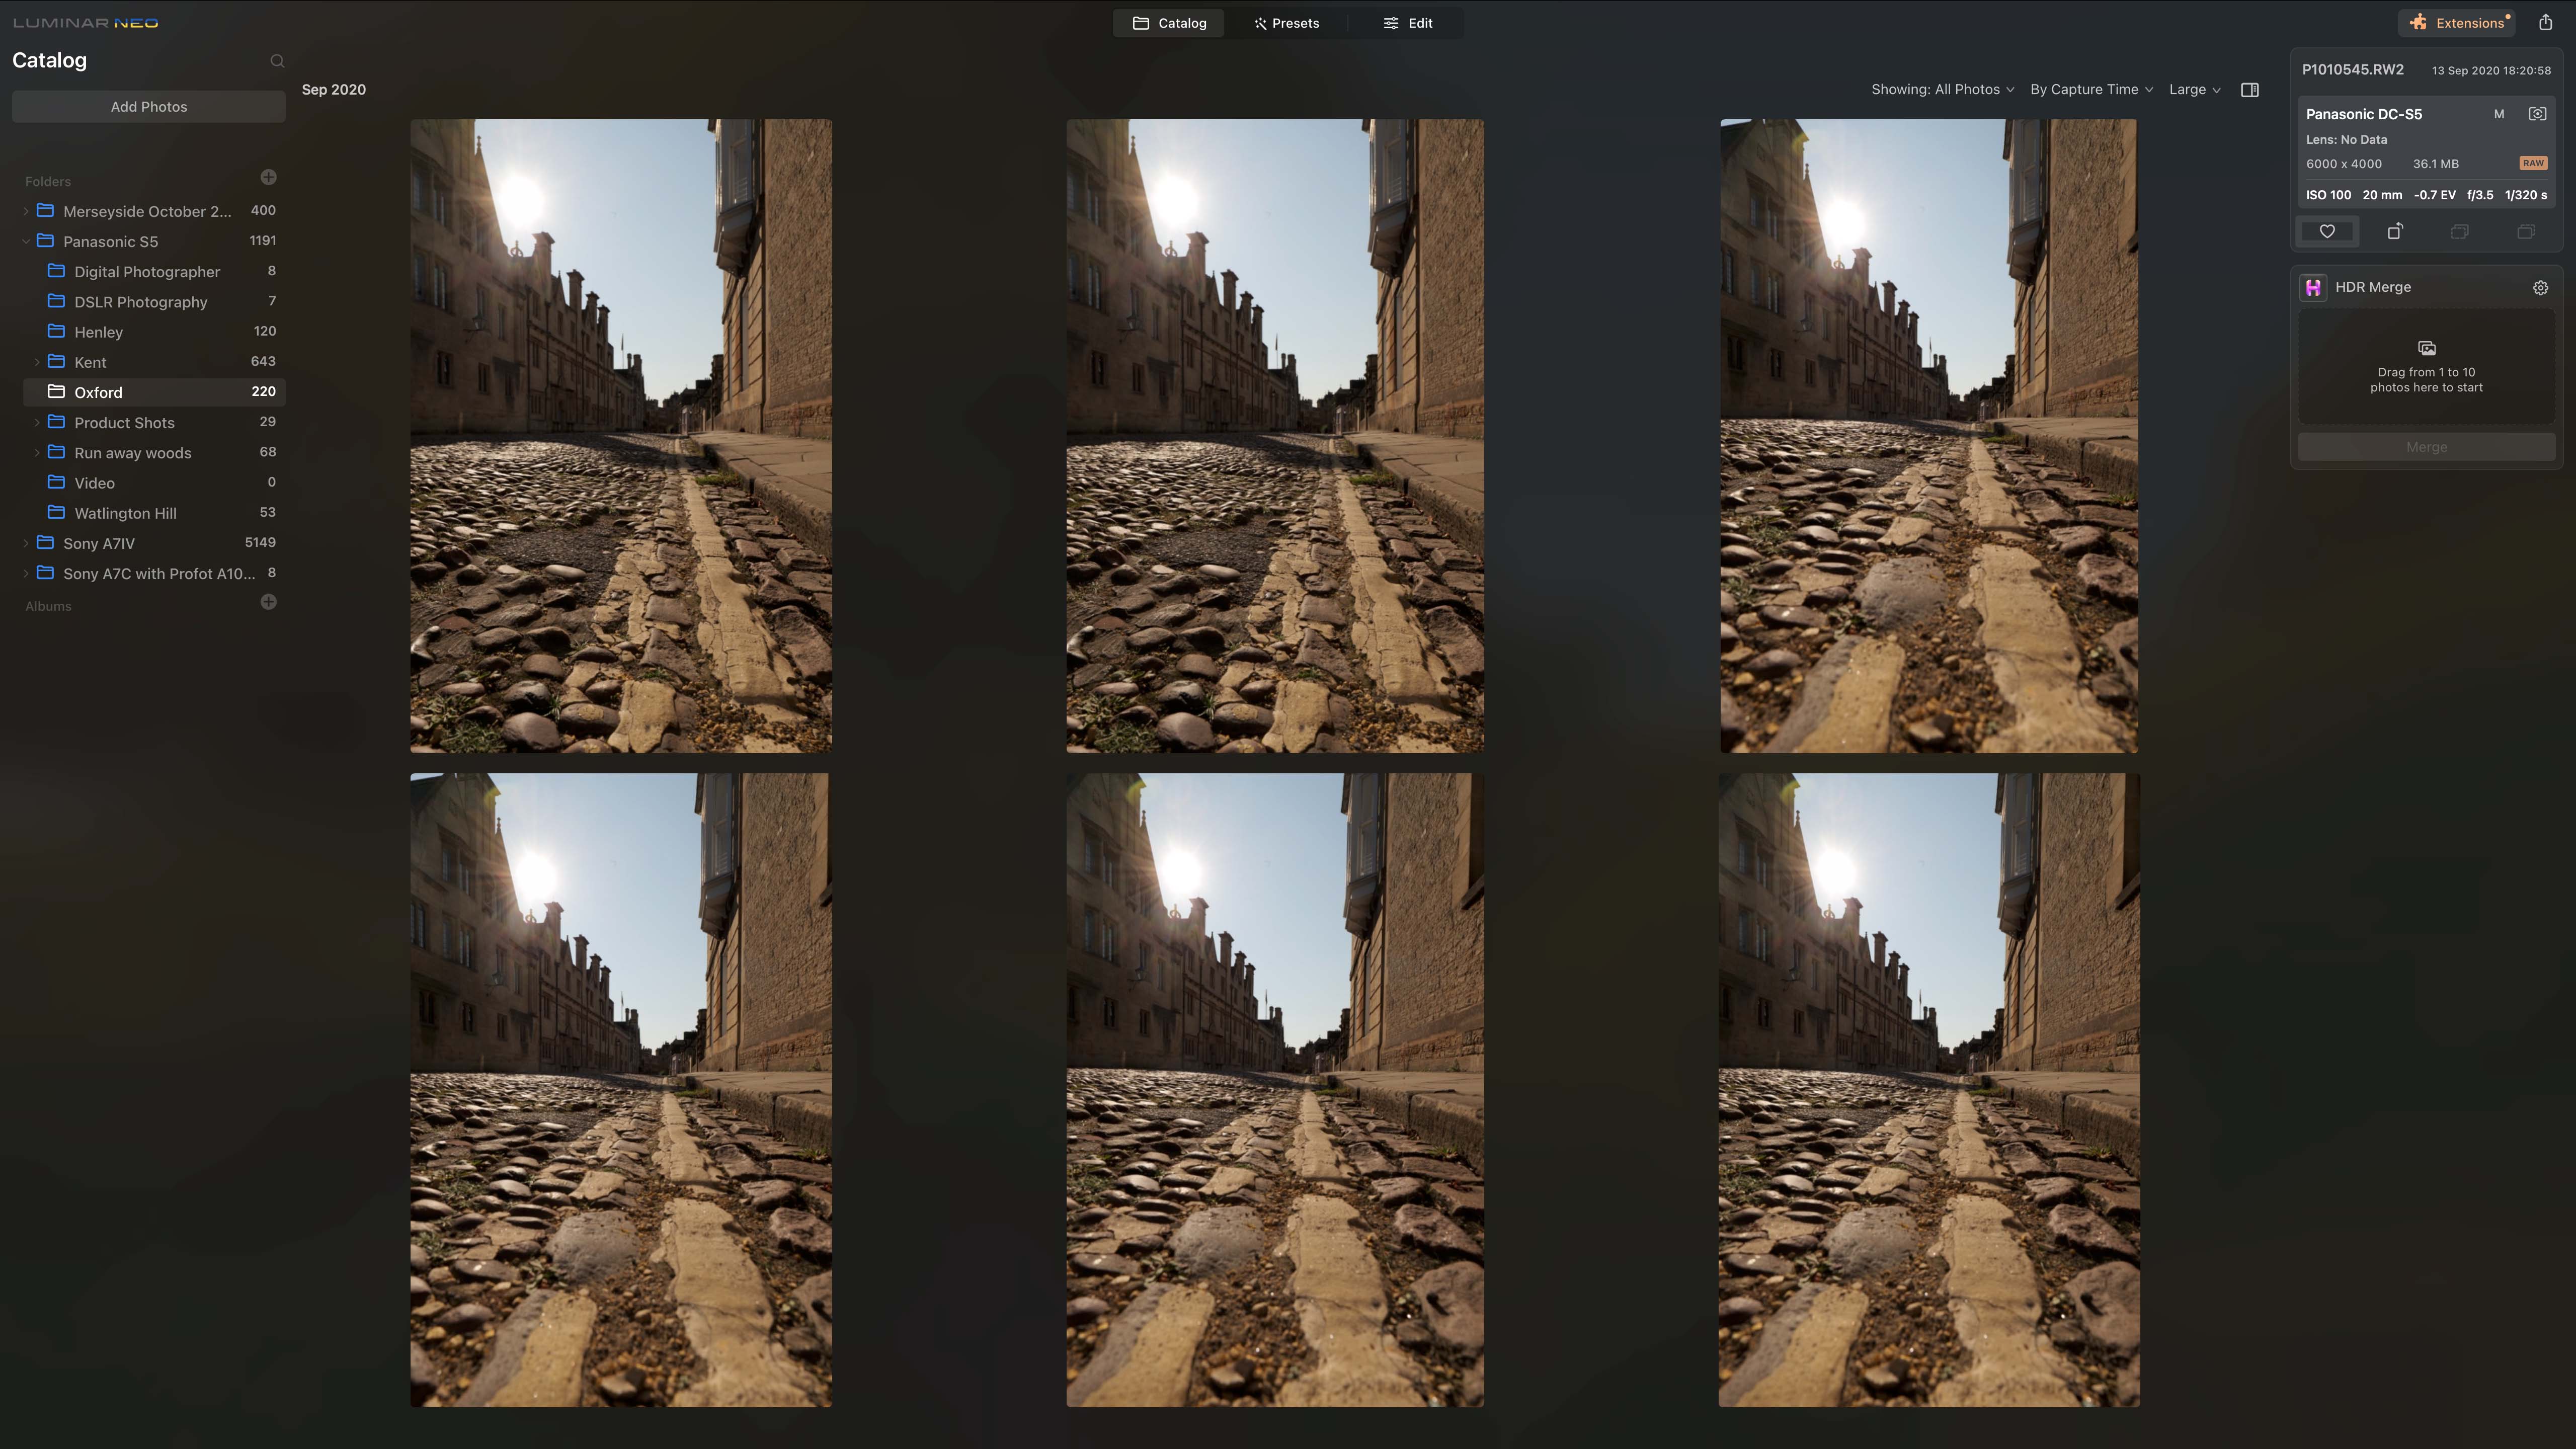Select the top-right cobblestone street thumbnail

[x=1929, y=436]
